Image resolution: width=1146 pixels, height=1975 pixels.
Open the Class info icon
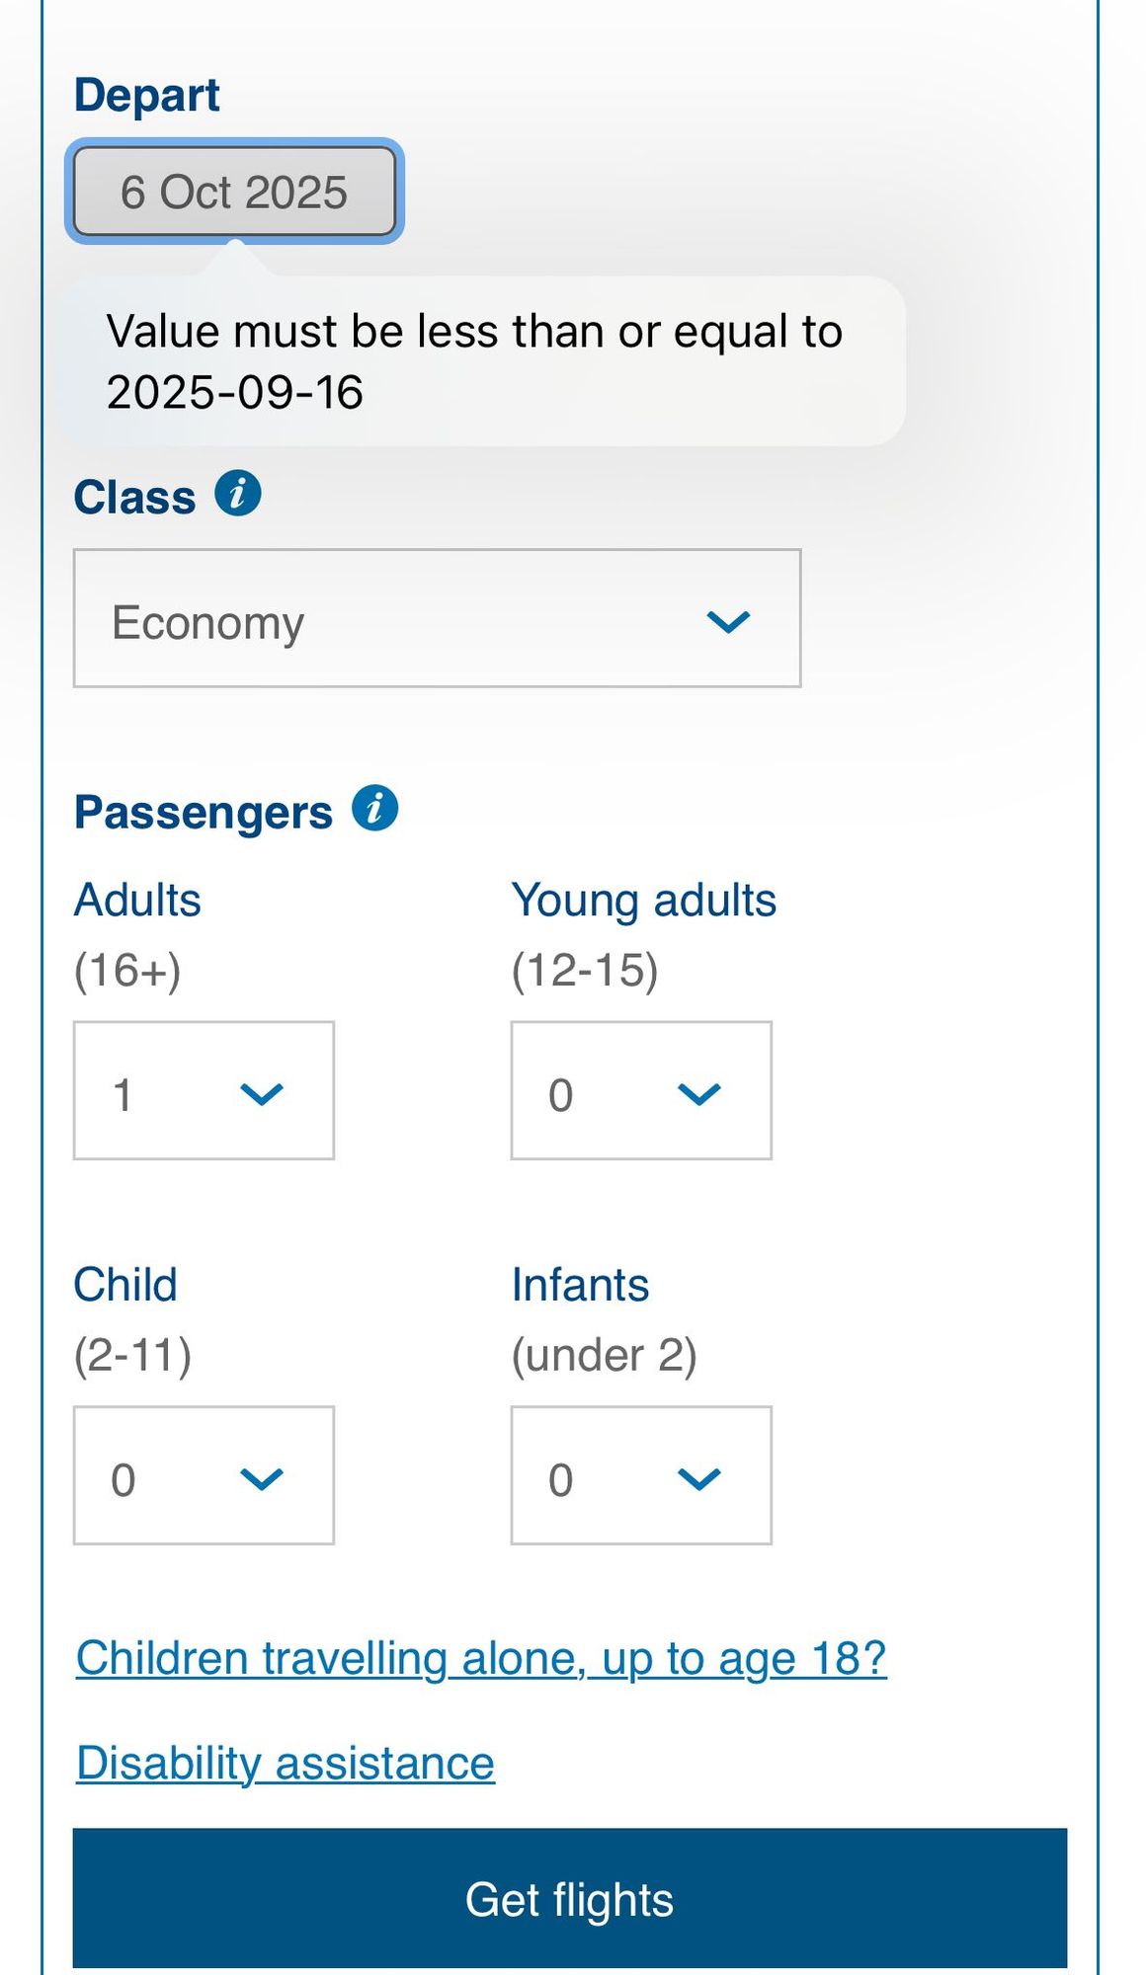(x=238, y=493)
